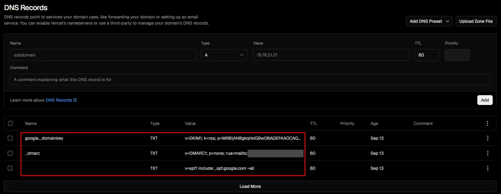Viewport: 501px width, 194px height.
Task: Expand the Add DNS Preset dropdown
Action: coord(429,21)
